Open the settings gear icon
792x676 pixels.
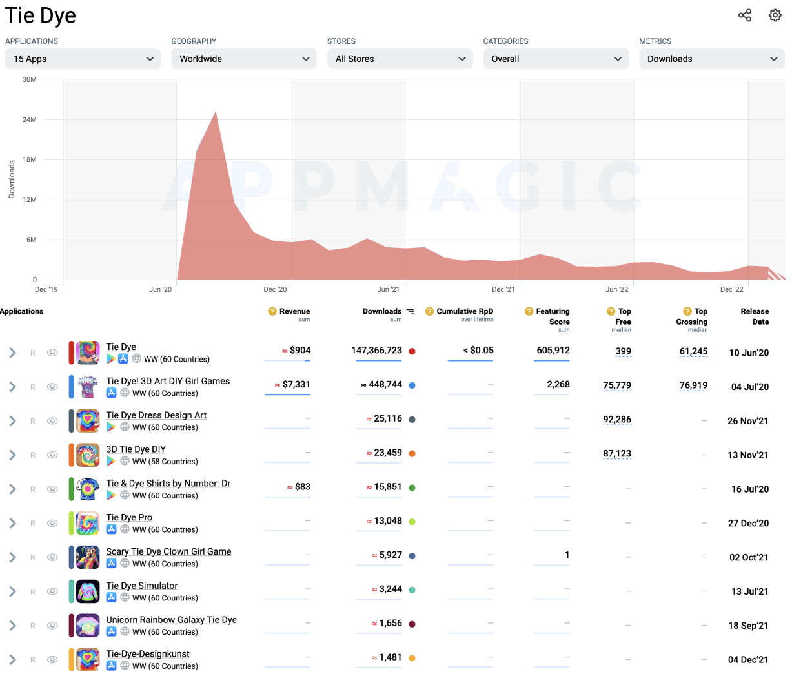[x=775, y=15]
